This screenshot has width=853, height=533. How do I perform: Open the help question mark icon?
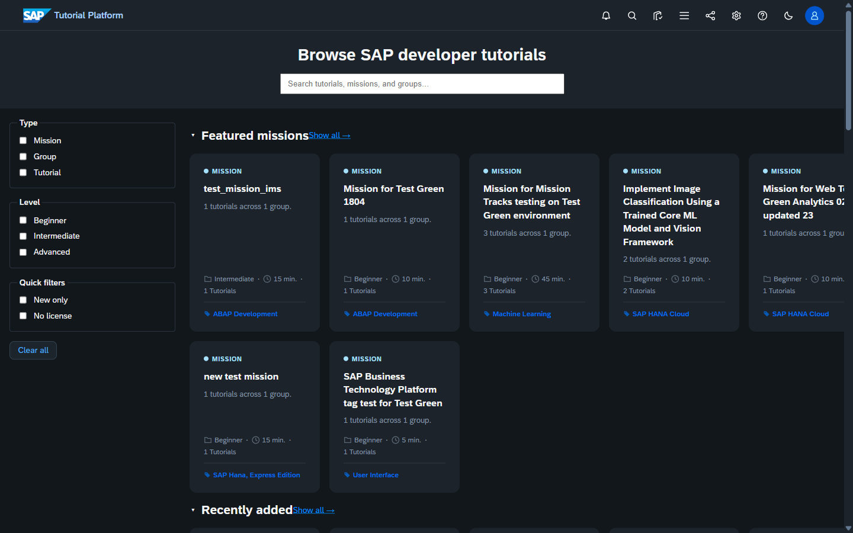(x=762, y=15)
